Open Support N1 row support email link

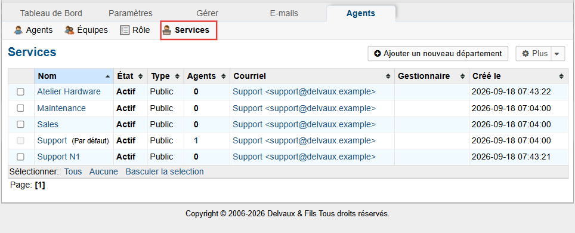click(x=304, y=157)
